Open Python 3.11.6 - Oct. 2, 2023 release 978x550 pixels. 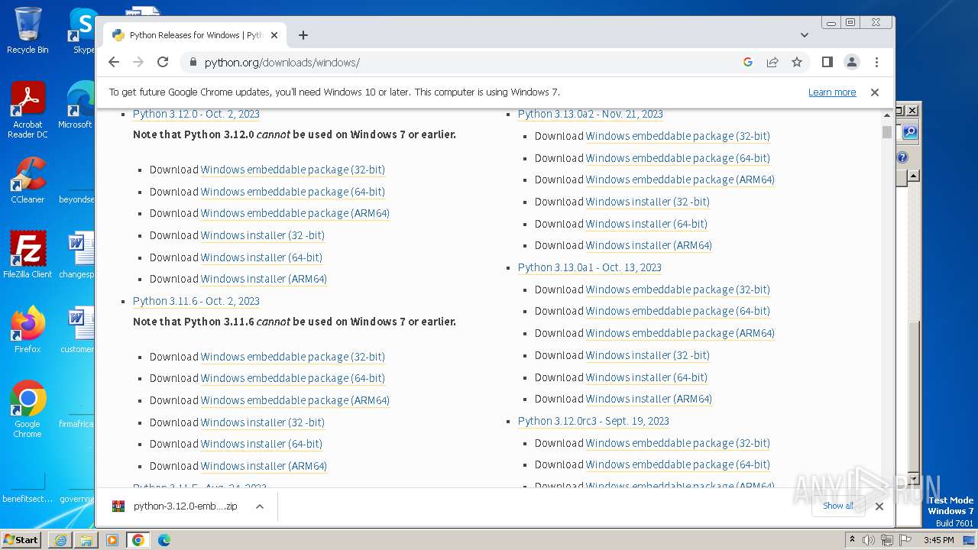(196, 301)
